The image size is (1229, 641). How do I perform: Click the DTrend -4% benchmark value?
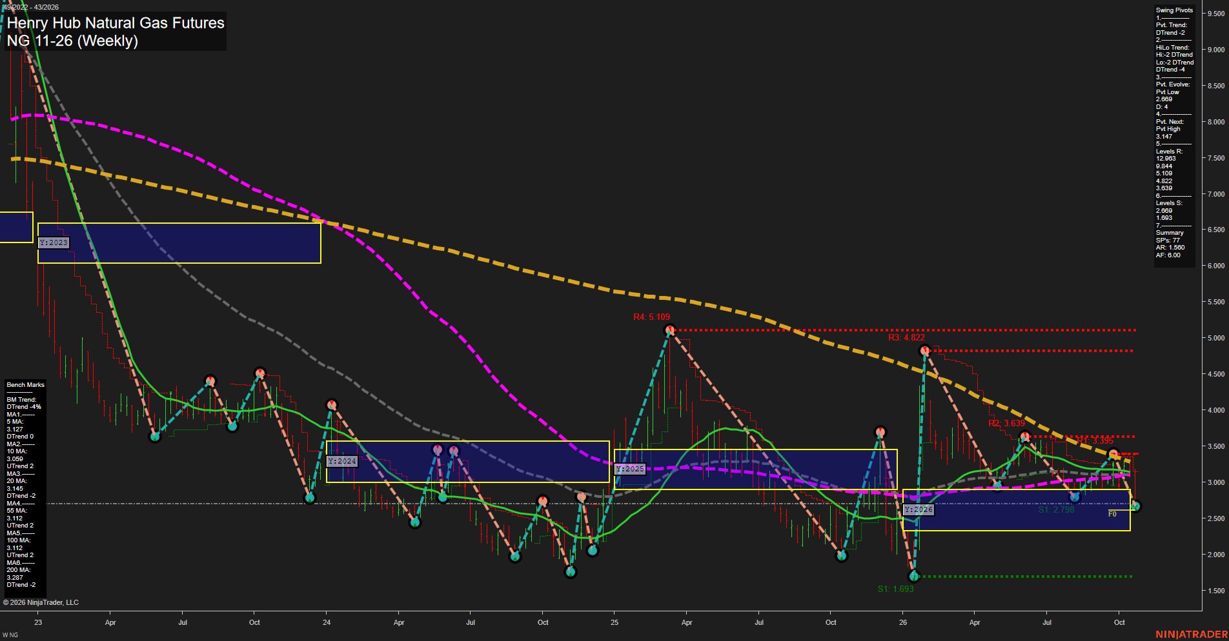[x=24, y=407]
